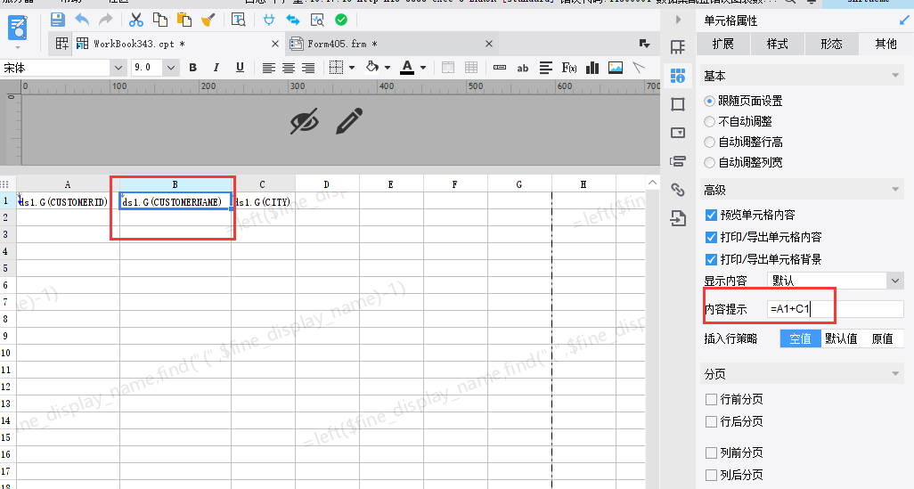The width and height of the screenshot is (914, 489).
Task: Align text right
Action: coord(308,68)
